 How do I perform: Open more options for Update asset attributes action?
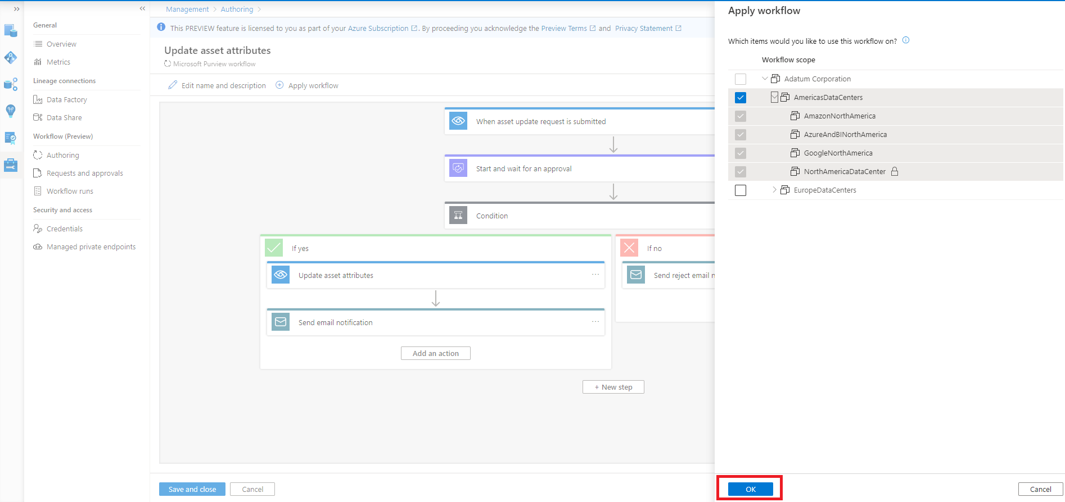click(x=595, y=275)
